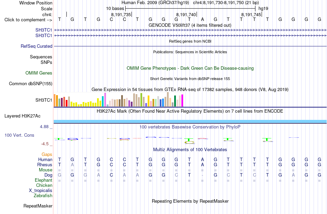Viewport: 327px width, 214px height.
Task: Click the A base in the Human alignment row
Action: [202, 160]
